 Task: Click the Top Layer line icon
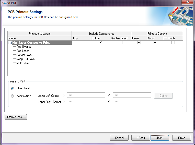tap(14, 51)
